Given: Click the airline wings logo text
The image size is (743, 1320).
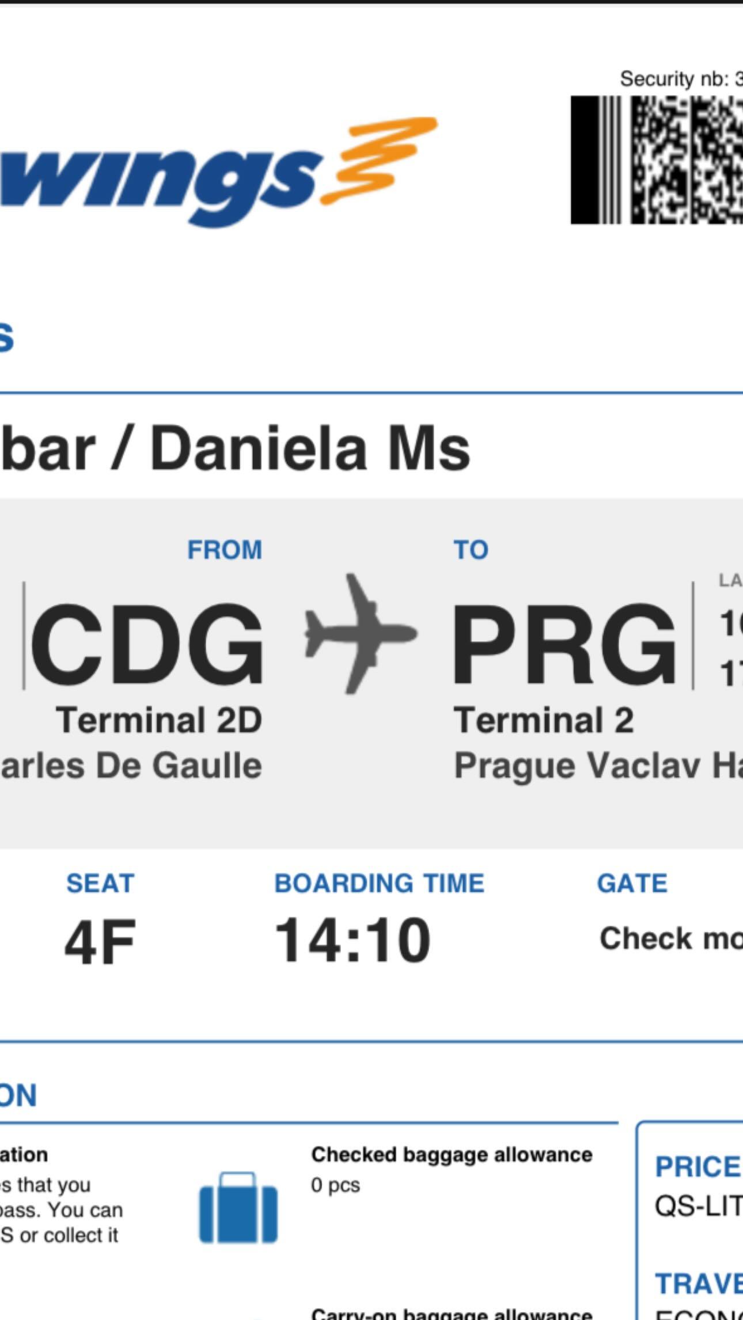Looking at the screenshot, I should click(x=156, y=178).
